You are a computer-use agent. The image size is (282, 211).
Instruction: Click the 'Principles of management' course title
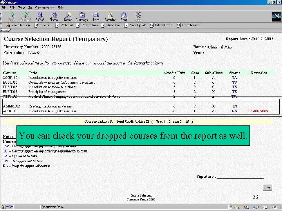(x=47, y=92)
